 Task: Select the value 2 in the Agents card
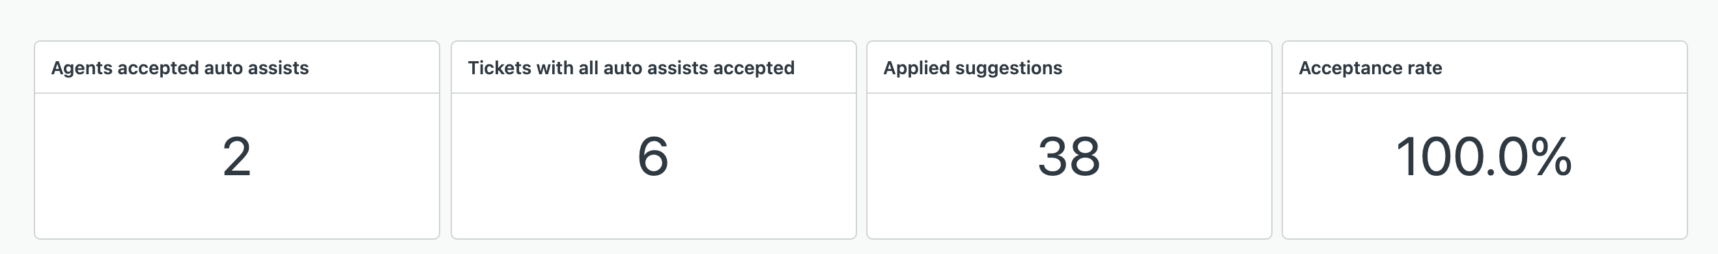coord(237,158)
